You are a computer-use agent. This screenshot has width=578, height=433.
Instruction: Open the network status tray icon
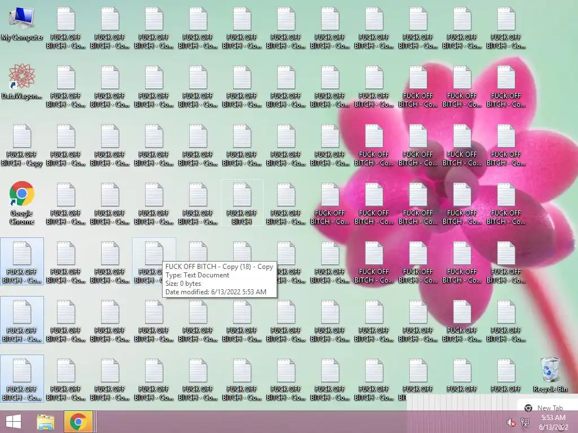coord(525,422)
